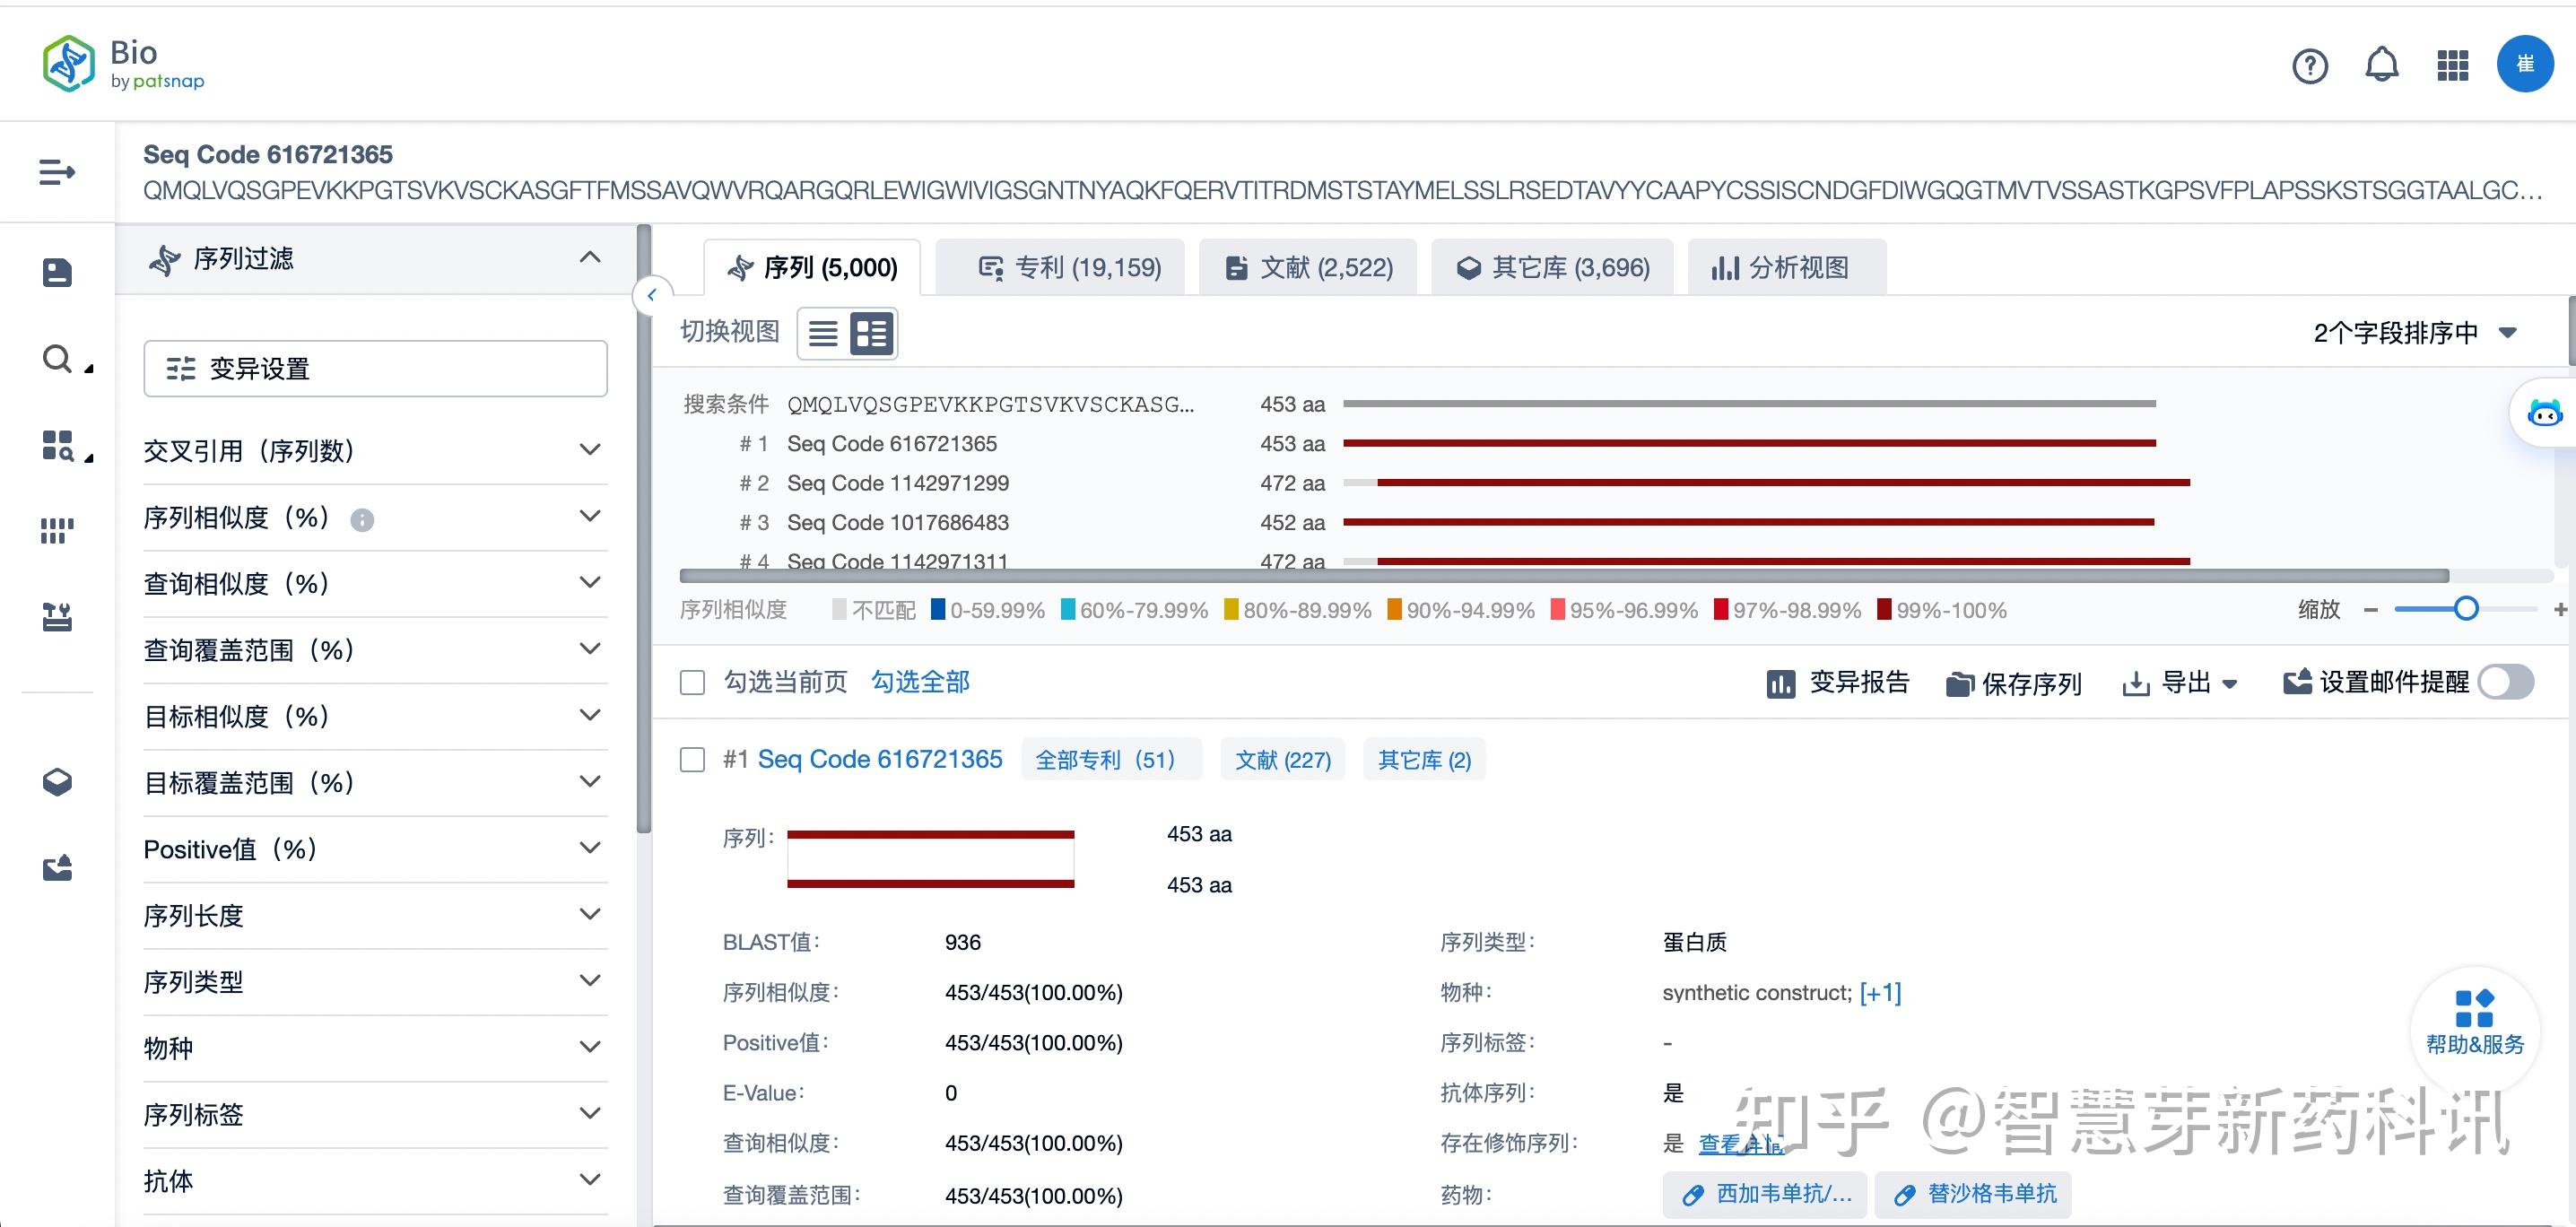Click 保存序列 folder button
Image resolution: width=2576 pixels, height=1227 pixels.
click(2013, 684)
